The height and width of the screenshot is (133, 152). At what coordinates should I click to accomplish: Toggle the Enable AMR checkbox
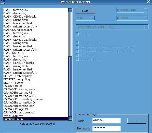77,55
